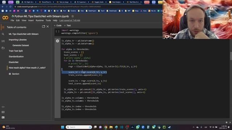Open the Variables {x} panel icon
The height and width of the screenshot is (130, 232).
[x=3, y=41]
